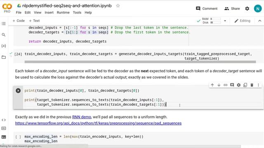
Task: Open the Tools menu
Action: tap(77, 12)
